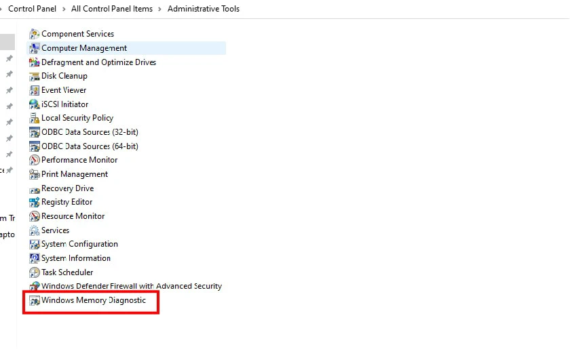Open the Component Services icon
The height and width of the screenshot is (349, 570).
(34, 34)
